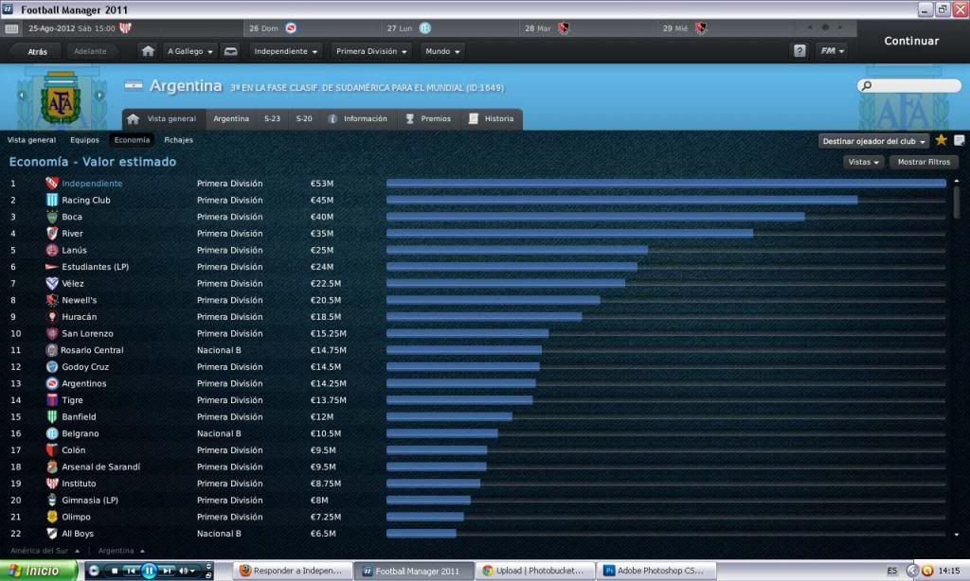Skip to next track in taskbar player
Image resolution: width=970 pixels, height=581 pixels.
click(x=167, y=572)
